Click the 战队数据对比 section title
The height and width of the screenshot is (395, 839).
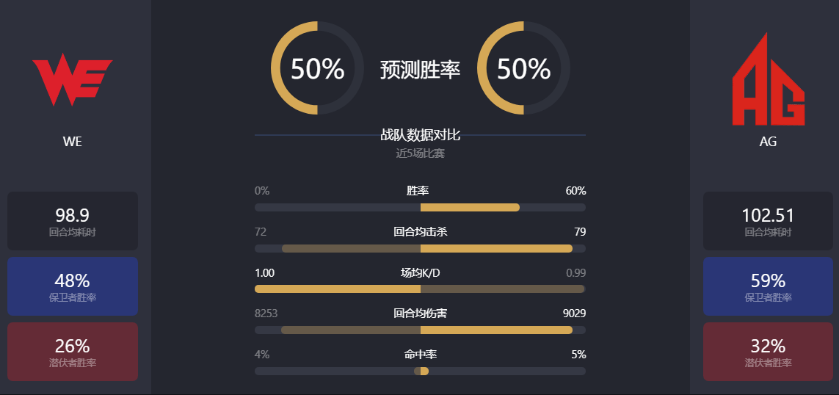click(x=420, y=135)
